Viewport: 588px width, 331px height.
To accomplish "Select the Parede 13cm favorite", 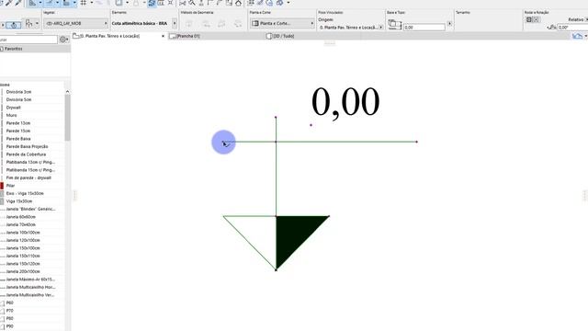I will click(18, 123).
